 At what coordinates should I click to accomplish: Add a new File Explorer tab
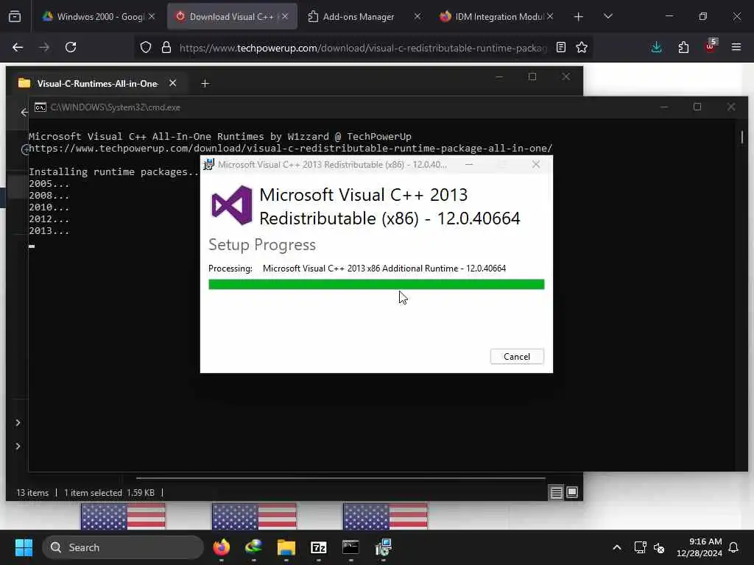point(205,84)
